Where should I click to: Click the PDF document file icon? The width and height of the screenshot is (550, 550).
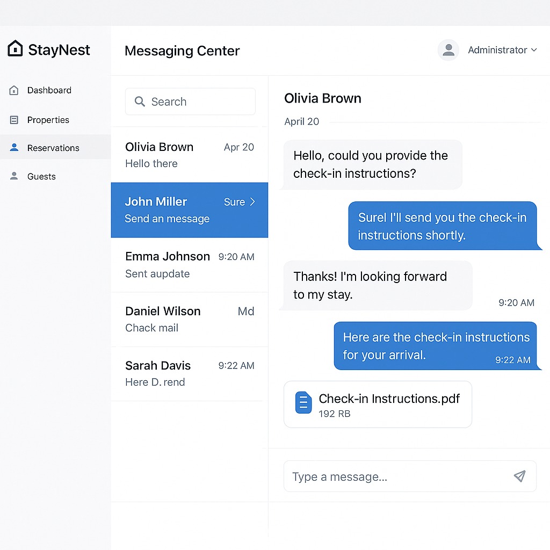coord(303,403)
